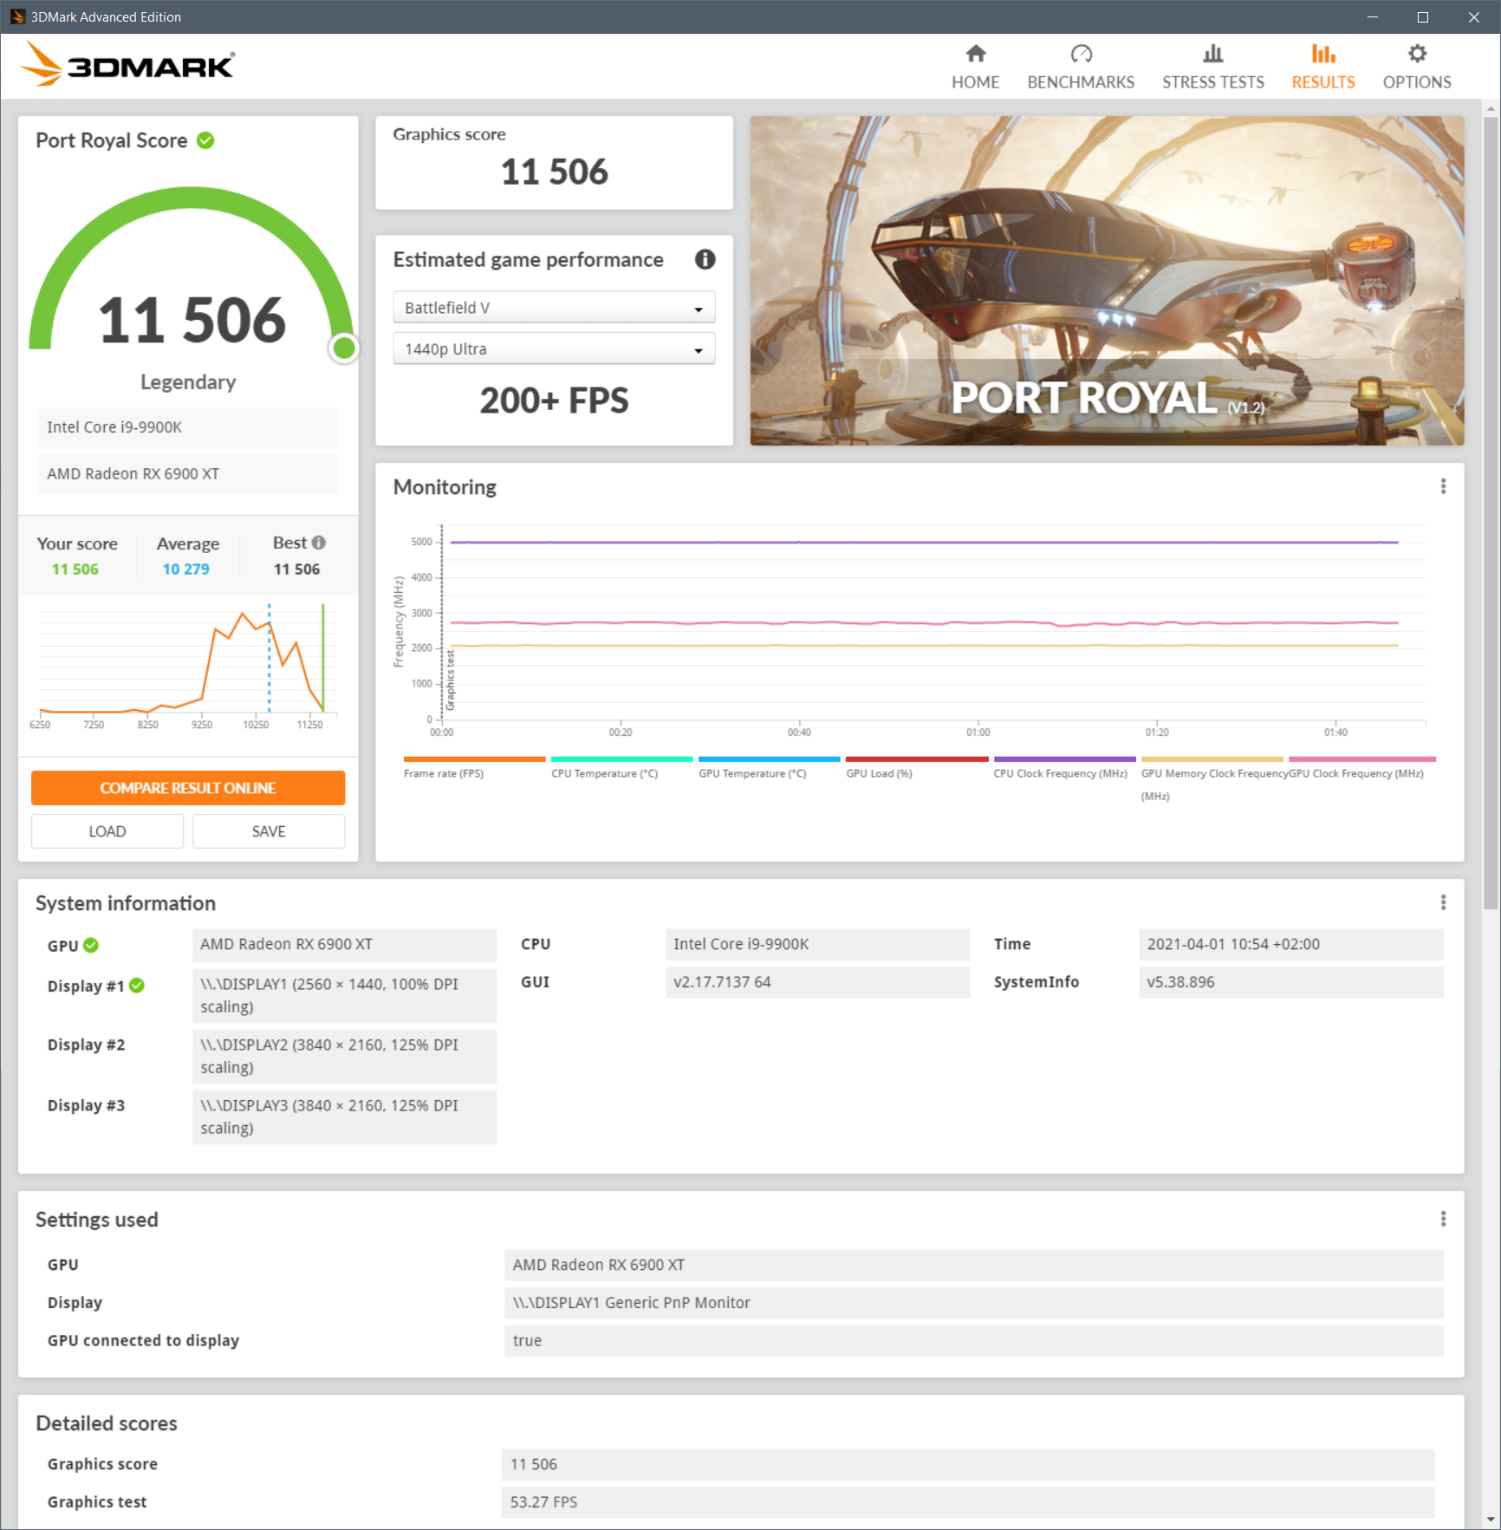Viewport: 1501px width, 1530px height.
Task: Expand the 1440p Ultra resolution dropdown
Action: click(x=554, y=349)
